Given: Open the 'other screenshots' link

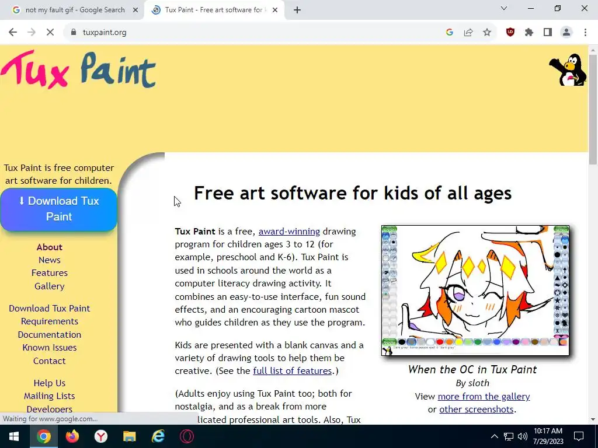Looking at the screenshot, I should tap(477, 409).
